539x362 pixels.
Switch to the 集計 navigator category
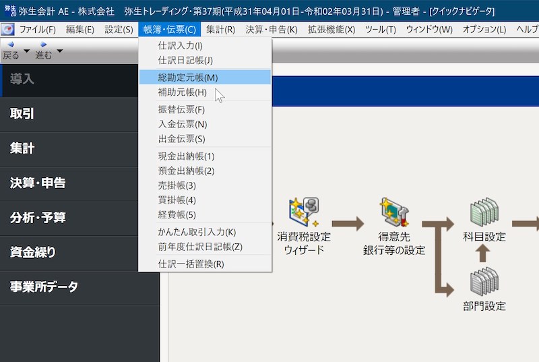(x=69, y=149)
